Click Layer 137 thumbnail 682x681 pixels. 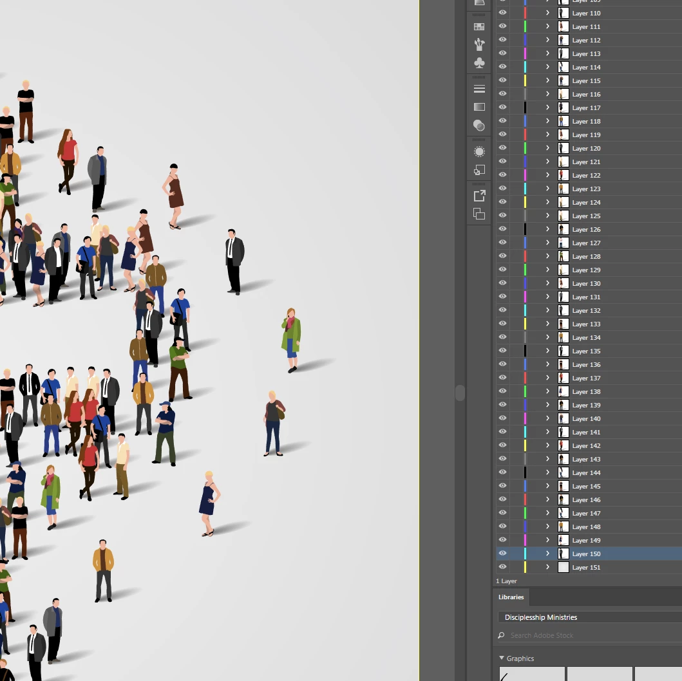tap(564, 378)
